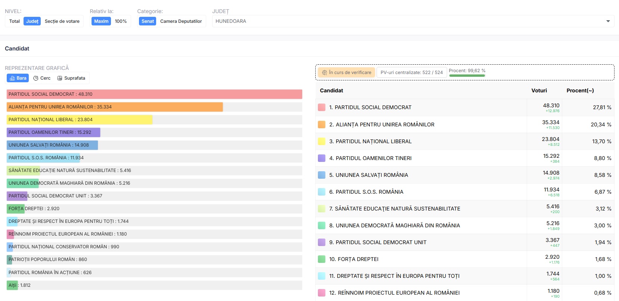Click Partidul Social Democrat color swatch
The height and width of the screenshot is (301, 619).
click(x=321, y=107)
